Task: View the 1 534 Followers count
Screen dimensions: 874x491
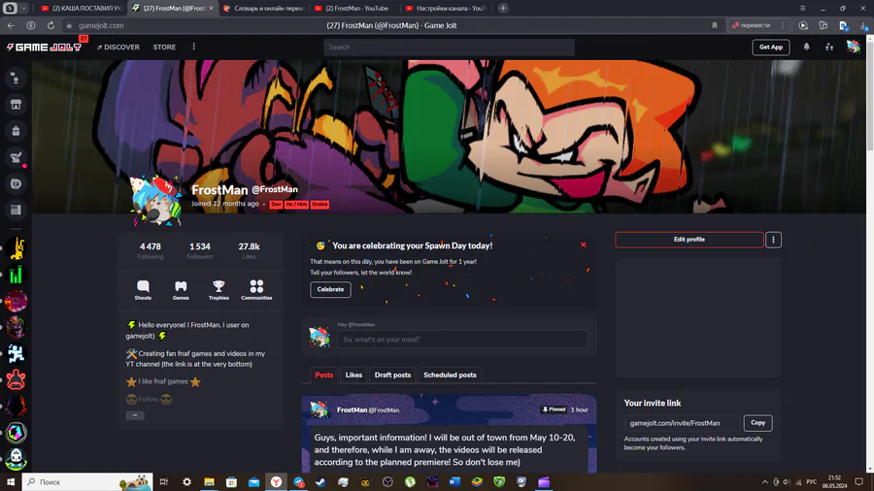Action: click(199, 250)
